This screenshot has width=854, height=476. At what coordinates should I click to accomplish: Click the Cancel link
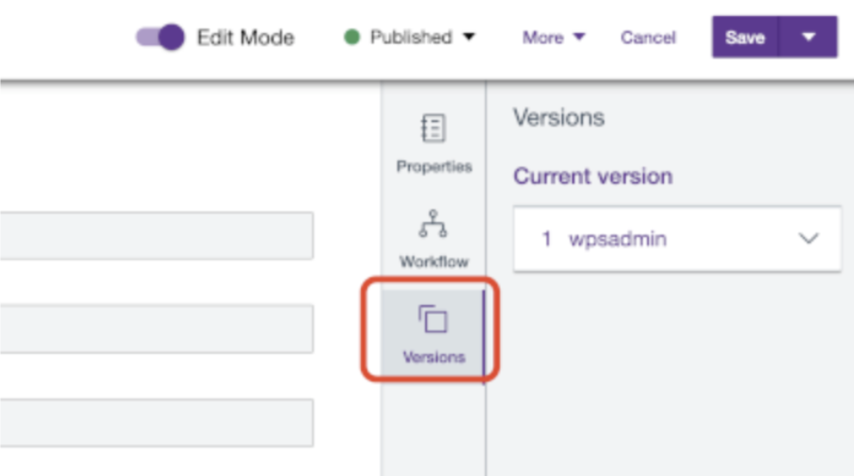click(648, 37)
